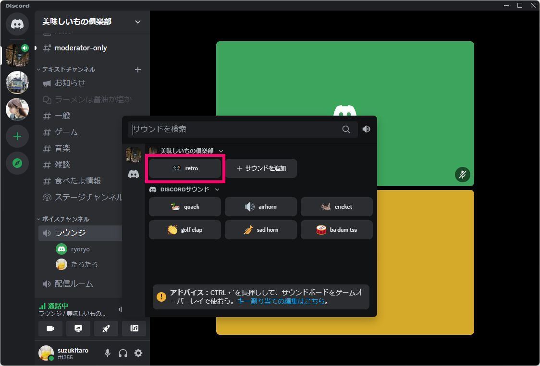Open Discord home direct messages
This screenshot has height=366, width=540.
point(17,24)
